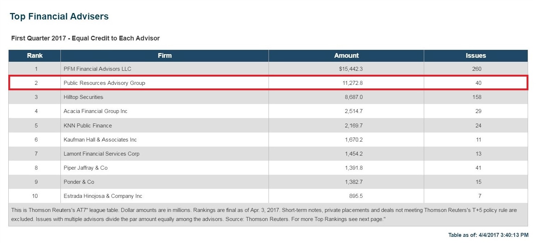
Task: Click the Amount column header
Action: 346,56
